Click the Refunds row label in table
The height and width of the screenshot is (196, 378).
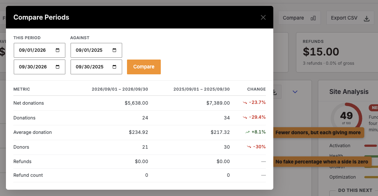click(x=22, y=161)
